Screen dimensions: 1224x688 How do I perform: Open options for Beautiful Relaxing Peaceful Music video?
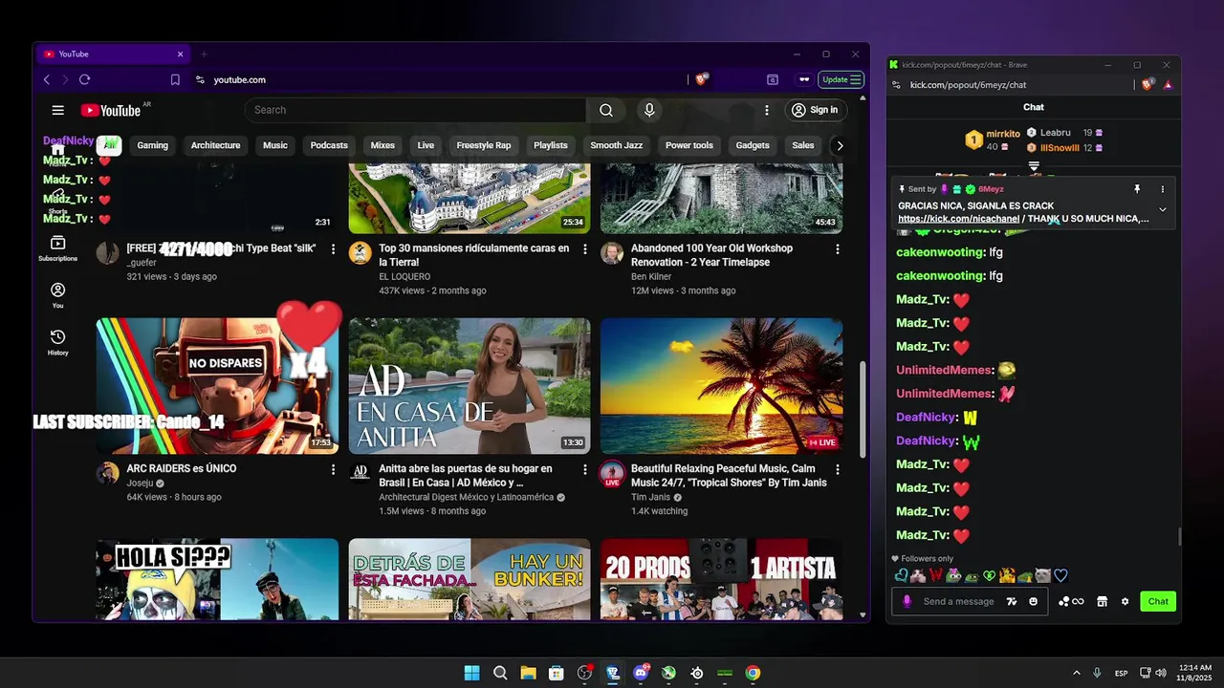tap(837, 469)
